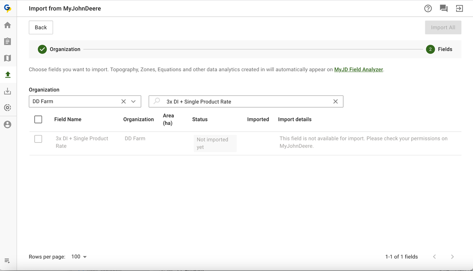This screenshot has width=473, height=271.
Task: Open the account profile icon in sidebar
Action: click(7, 125)
